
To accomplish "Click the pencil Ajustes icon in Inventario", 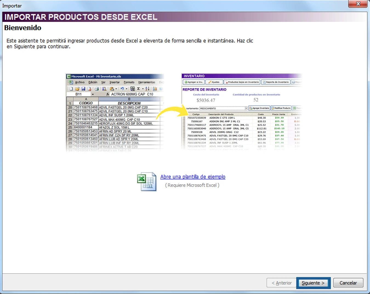I will click(209, 82).
